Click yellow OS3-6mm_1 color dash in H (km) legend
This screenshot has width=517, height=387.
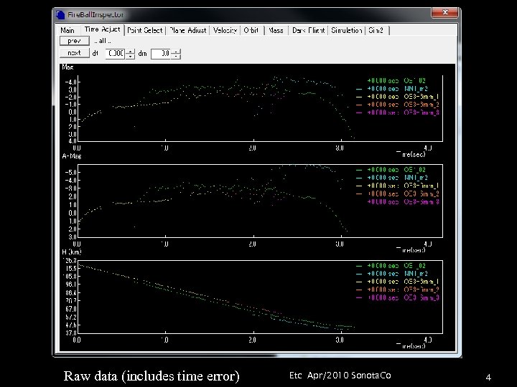point(359,282)
